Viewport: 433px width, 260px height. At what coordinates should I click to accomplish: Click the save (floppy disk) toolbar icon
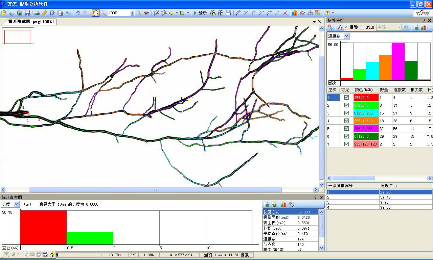(27, 13)
